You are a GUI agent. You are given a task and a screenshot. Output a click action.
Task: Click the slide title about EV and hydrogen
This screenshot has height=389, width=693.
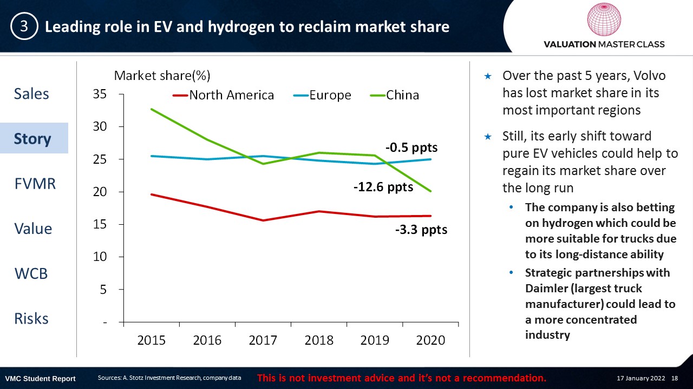click(x=247, y=26)
